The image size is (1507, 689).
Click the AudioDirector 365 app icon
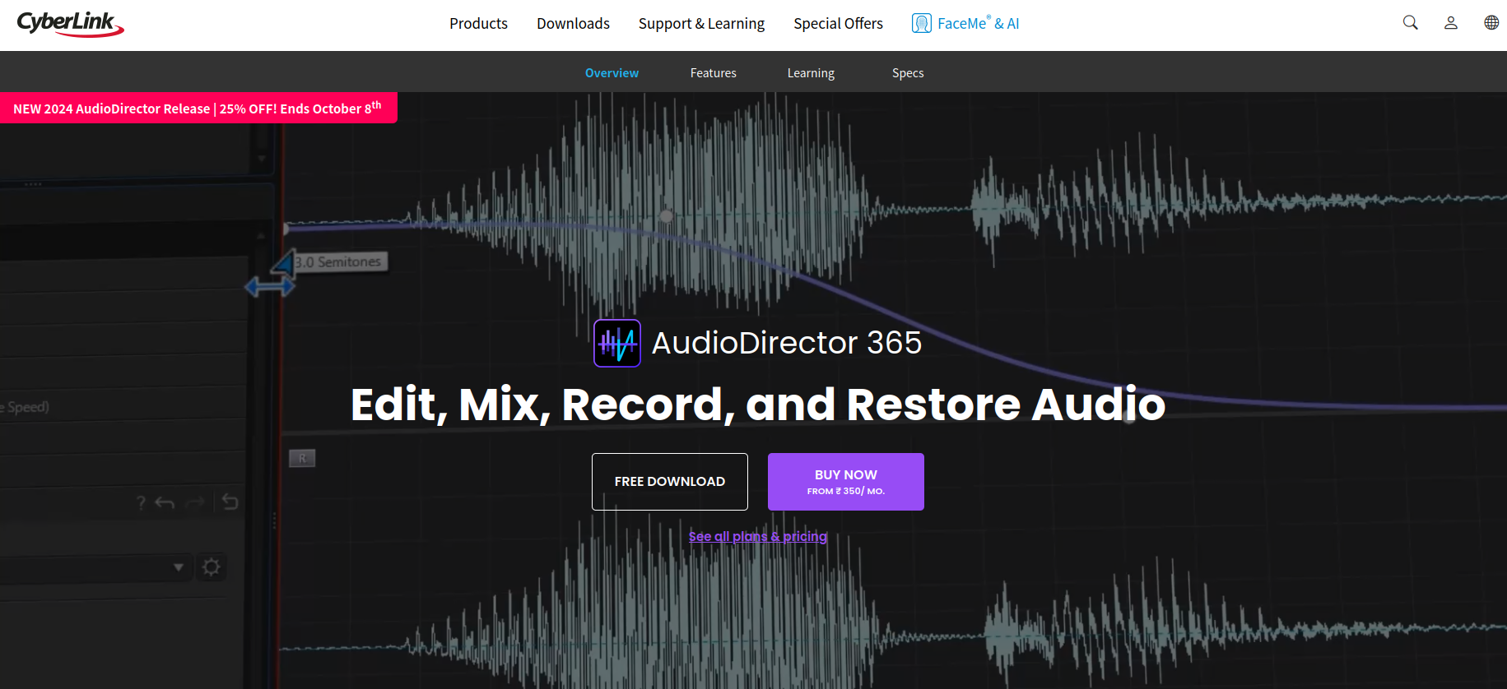click(617, 343)
